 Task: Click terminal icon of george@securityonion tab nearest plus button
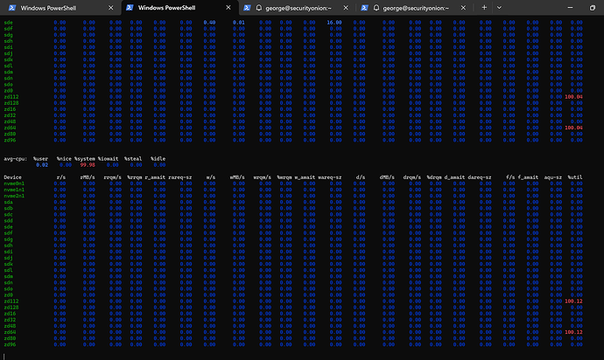tap(364, 8)
